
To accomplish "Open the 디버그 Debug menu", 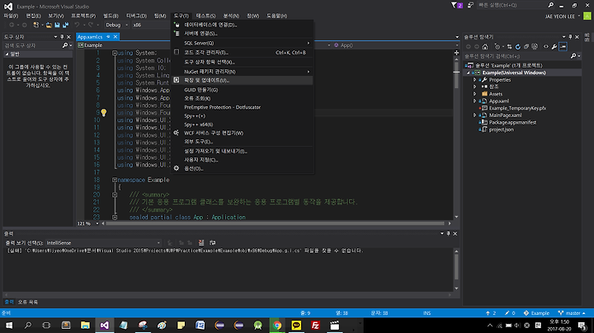I will (x=136, y=16).
